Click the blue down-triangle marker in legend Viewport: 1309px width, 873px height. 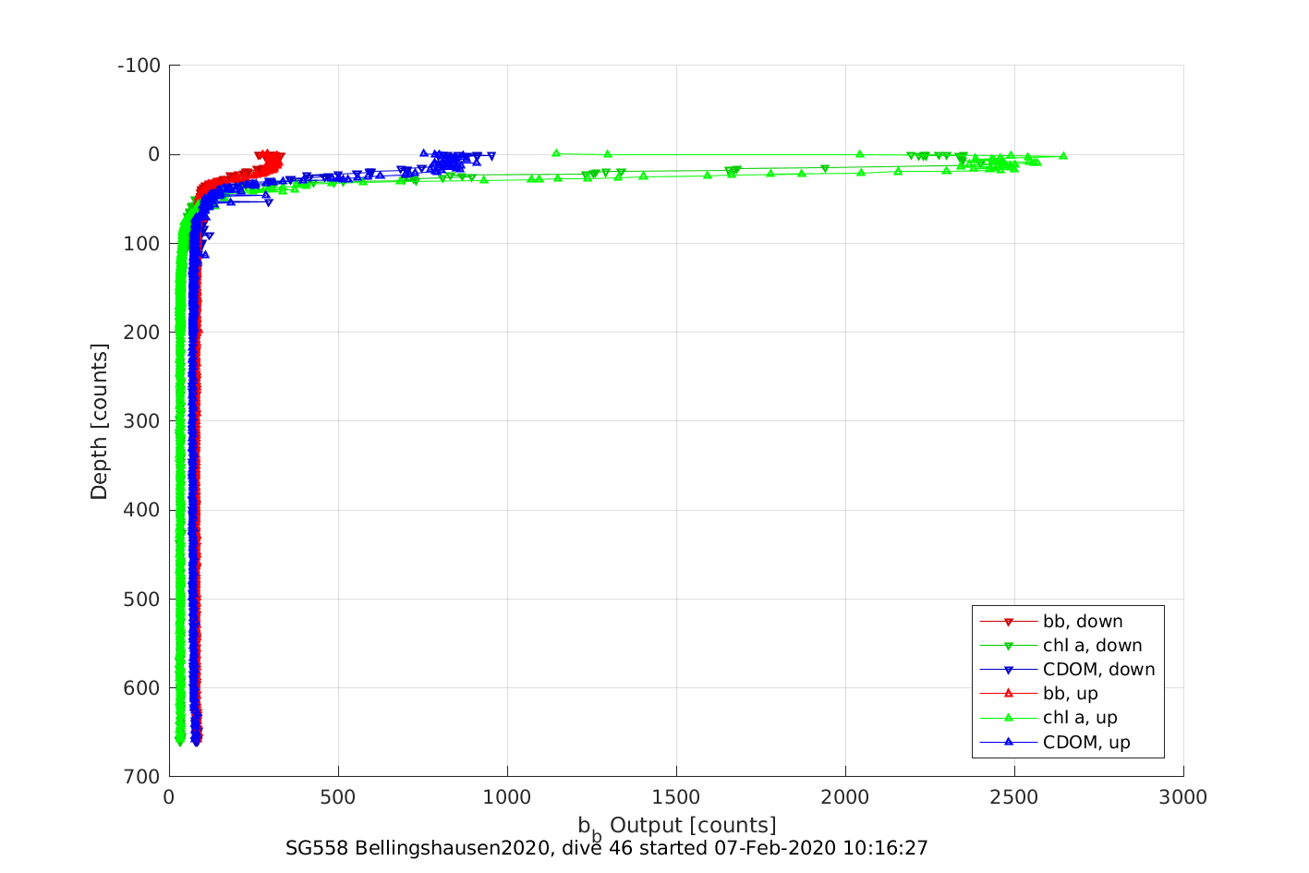[1009, 670]
